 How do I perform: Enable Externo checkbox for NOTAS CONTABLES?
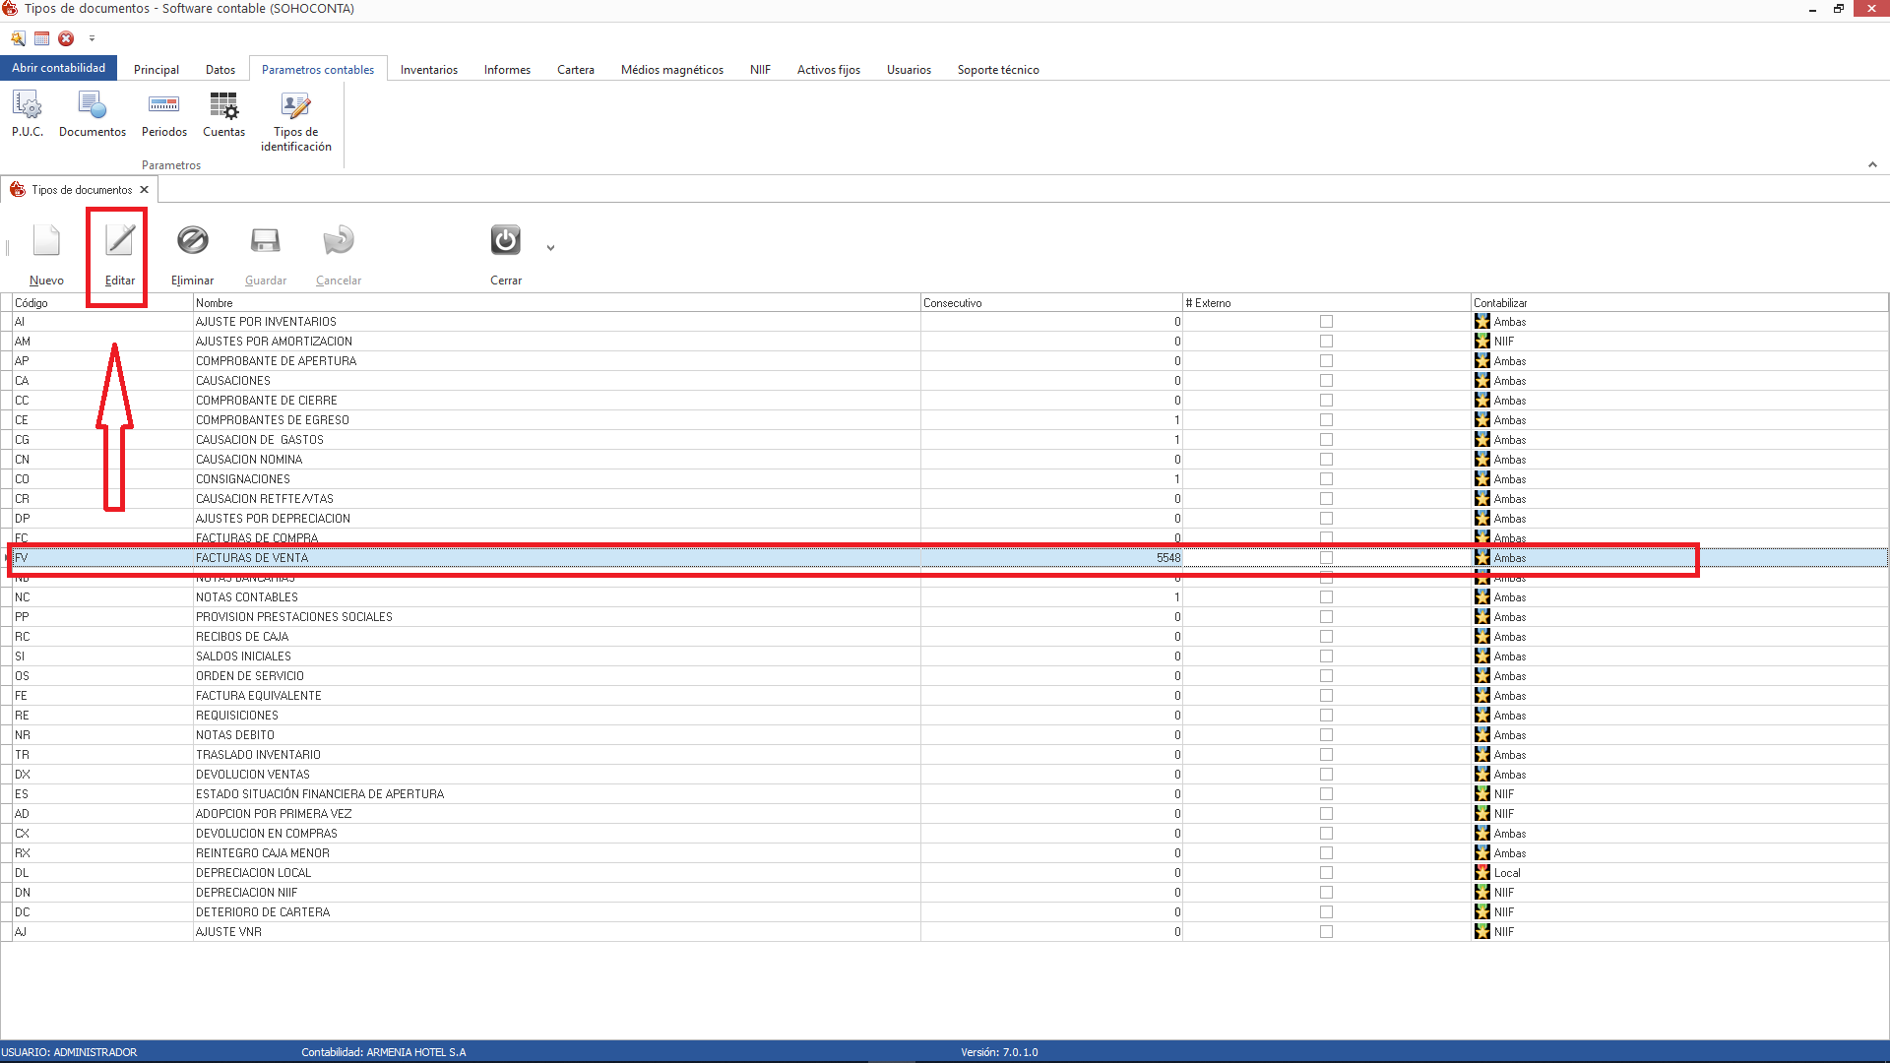coord(1326,597)
